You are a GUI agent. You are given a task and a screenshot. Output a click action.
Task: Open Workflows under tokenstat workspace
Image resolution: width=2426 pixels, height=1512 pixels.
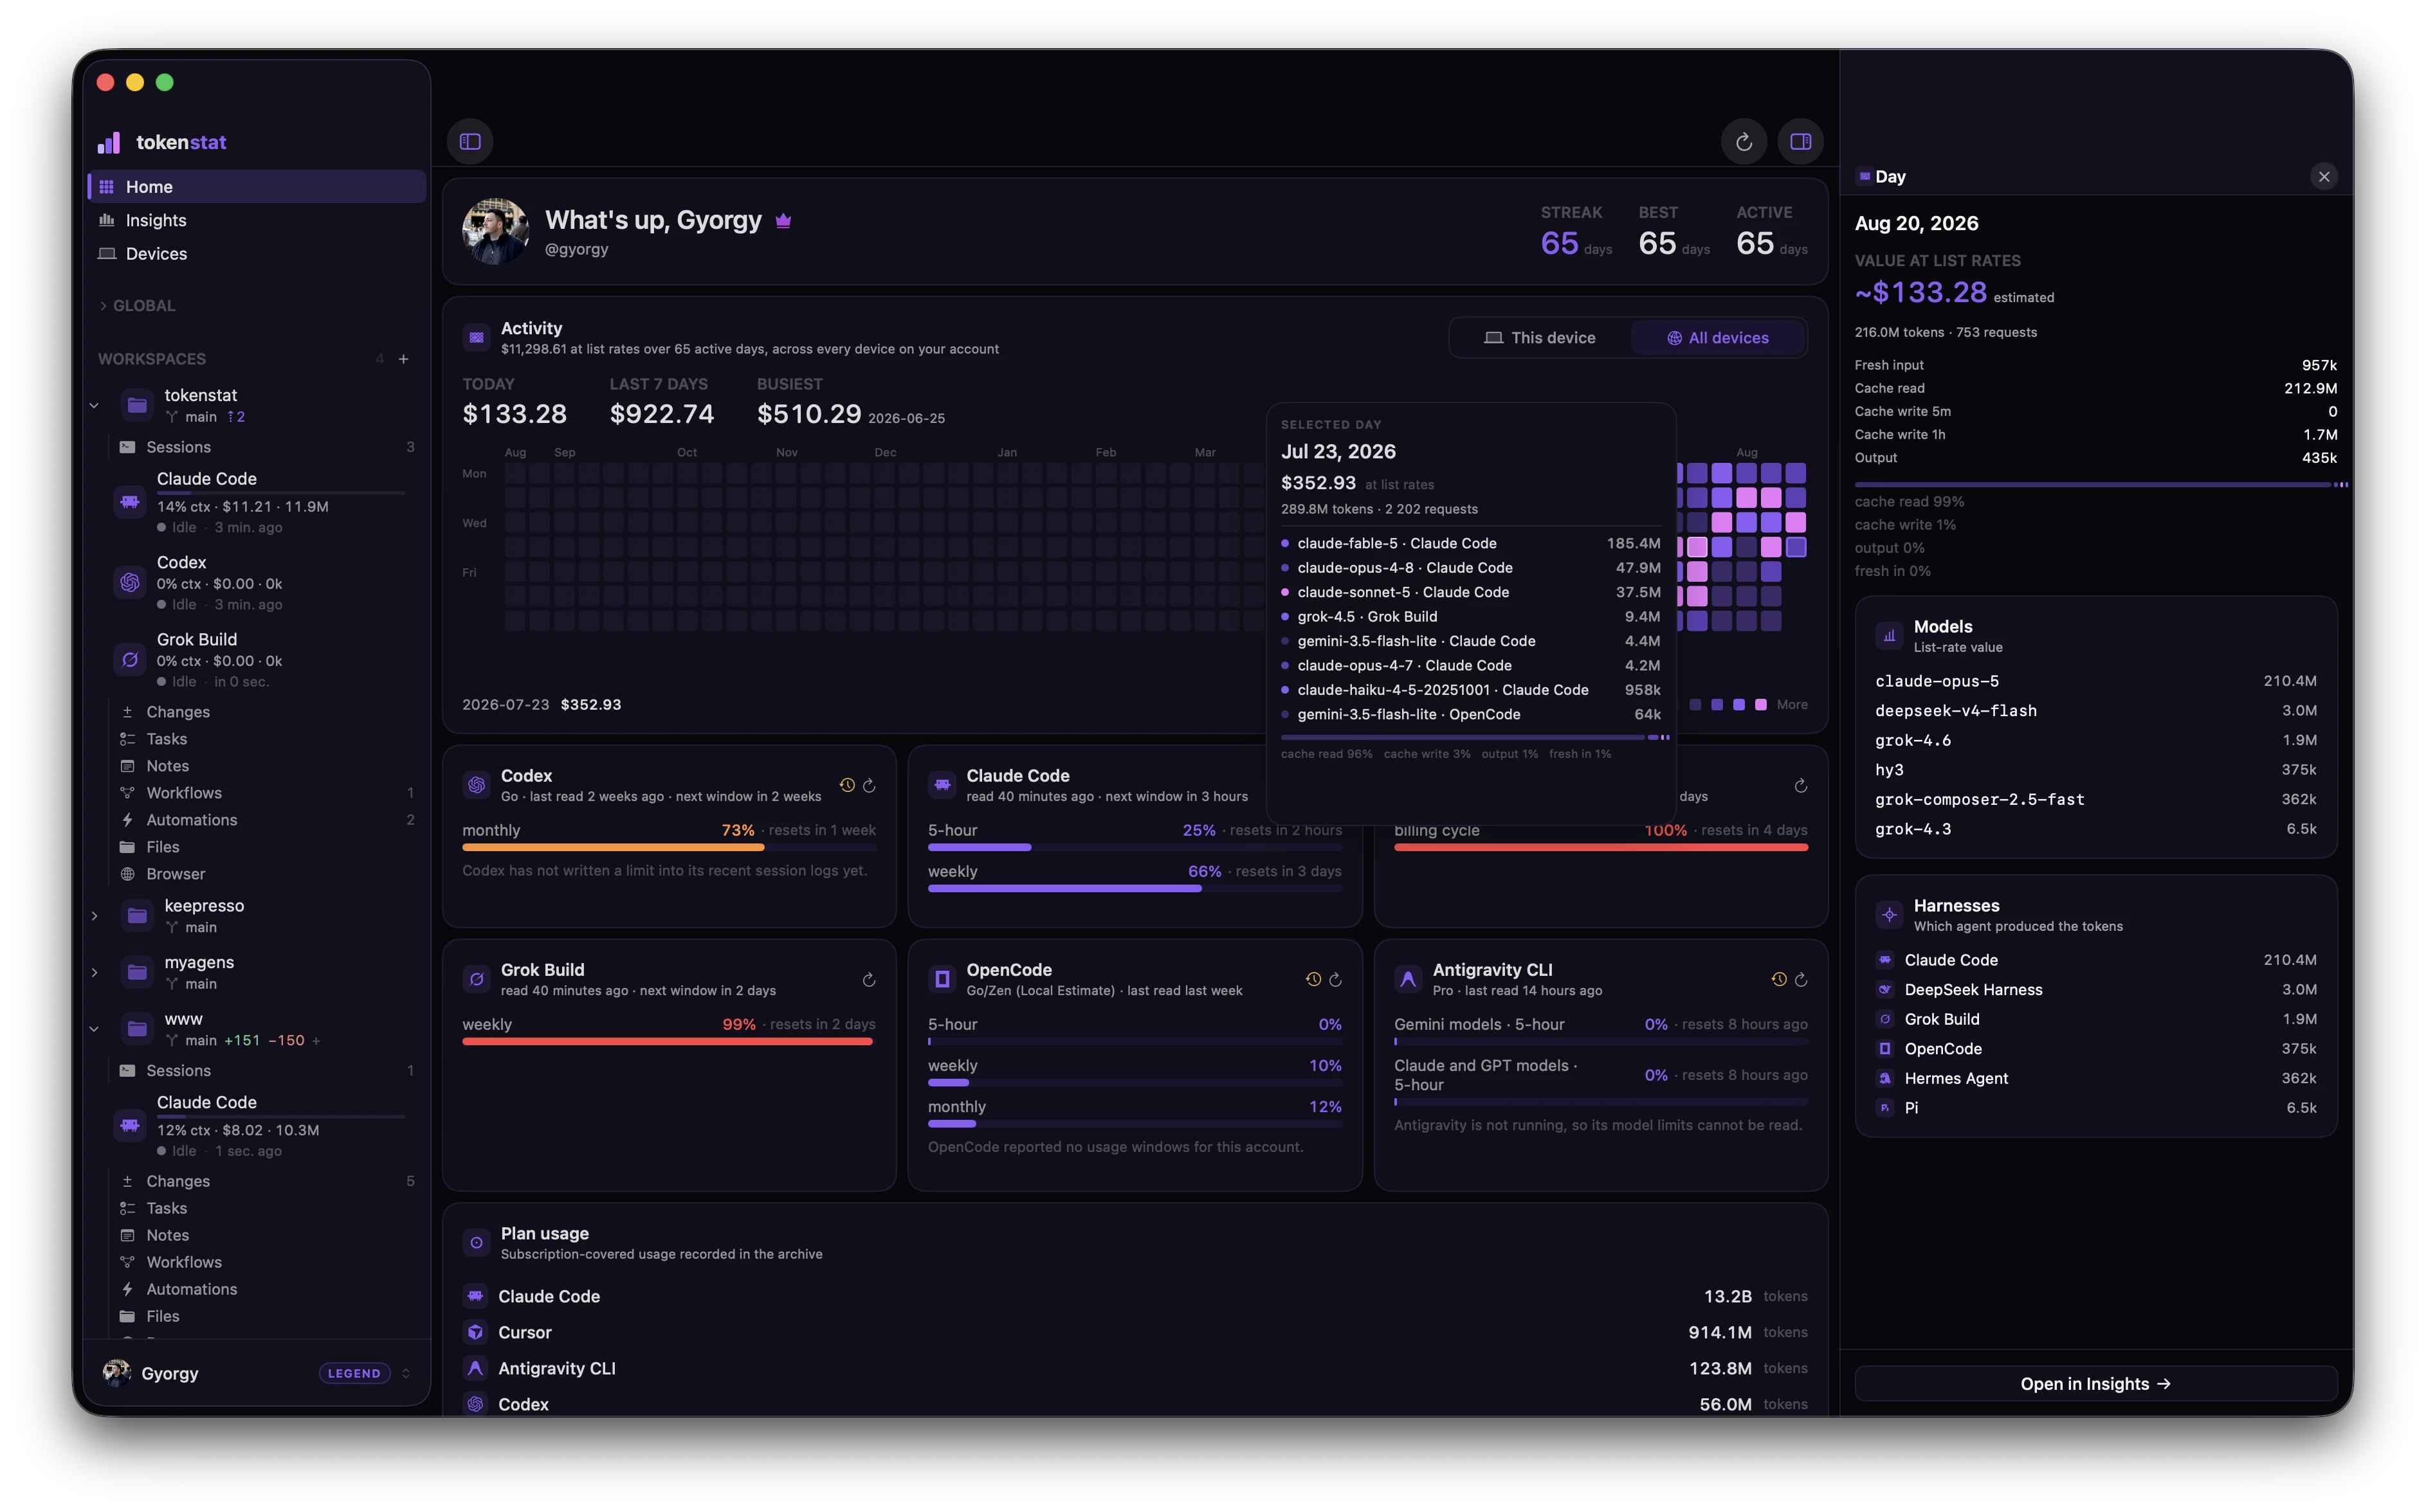click(x=266, y=793)
